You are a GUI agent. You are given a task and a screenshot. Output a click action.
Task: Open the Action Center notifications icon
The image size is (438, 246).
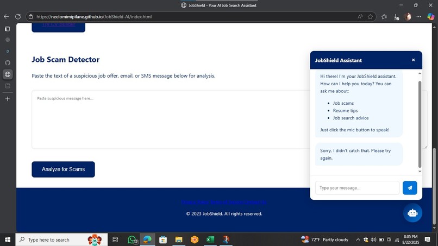coord(427,239)
